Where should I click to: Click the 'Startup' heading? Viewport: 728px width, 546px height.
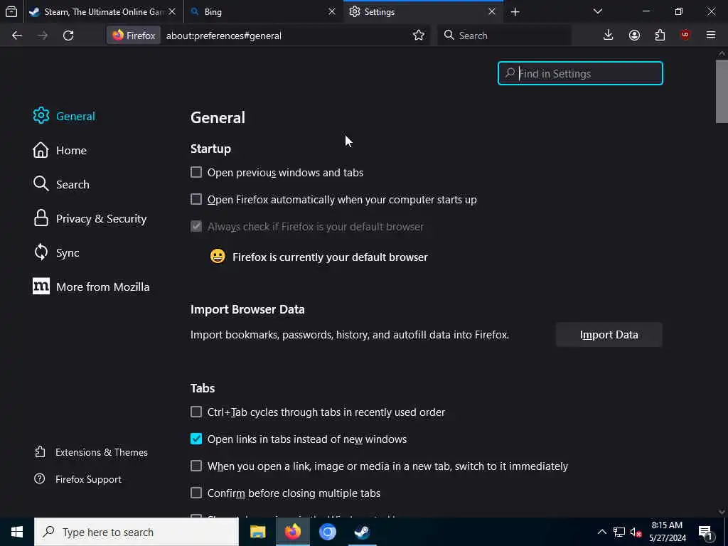(210, 149)
